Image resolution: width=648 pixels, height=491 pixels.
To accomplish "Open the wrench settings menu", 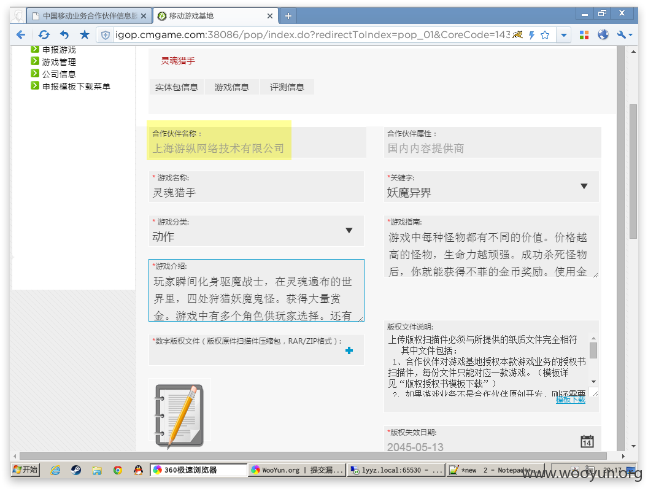I will pyautogui.click(x=625, y=35).
